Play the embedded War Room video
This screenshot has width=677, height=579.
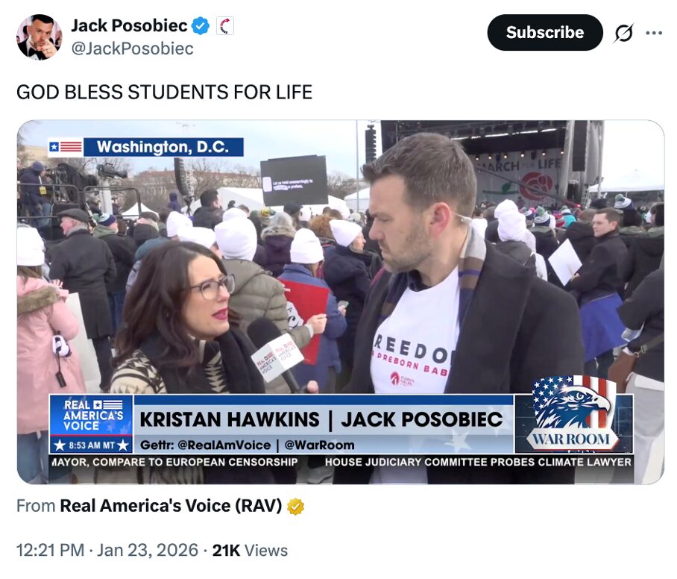pyautogui.click(x=341, y=302)
